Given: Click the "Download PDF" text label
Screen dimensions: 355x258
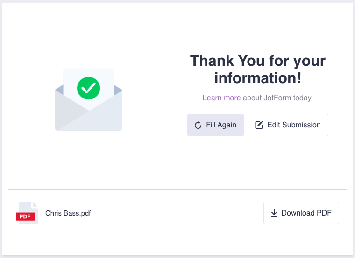Looking at the screenshot, I should coord(306,213).
